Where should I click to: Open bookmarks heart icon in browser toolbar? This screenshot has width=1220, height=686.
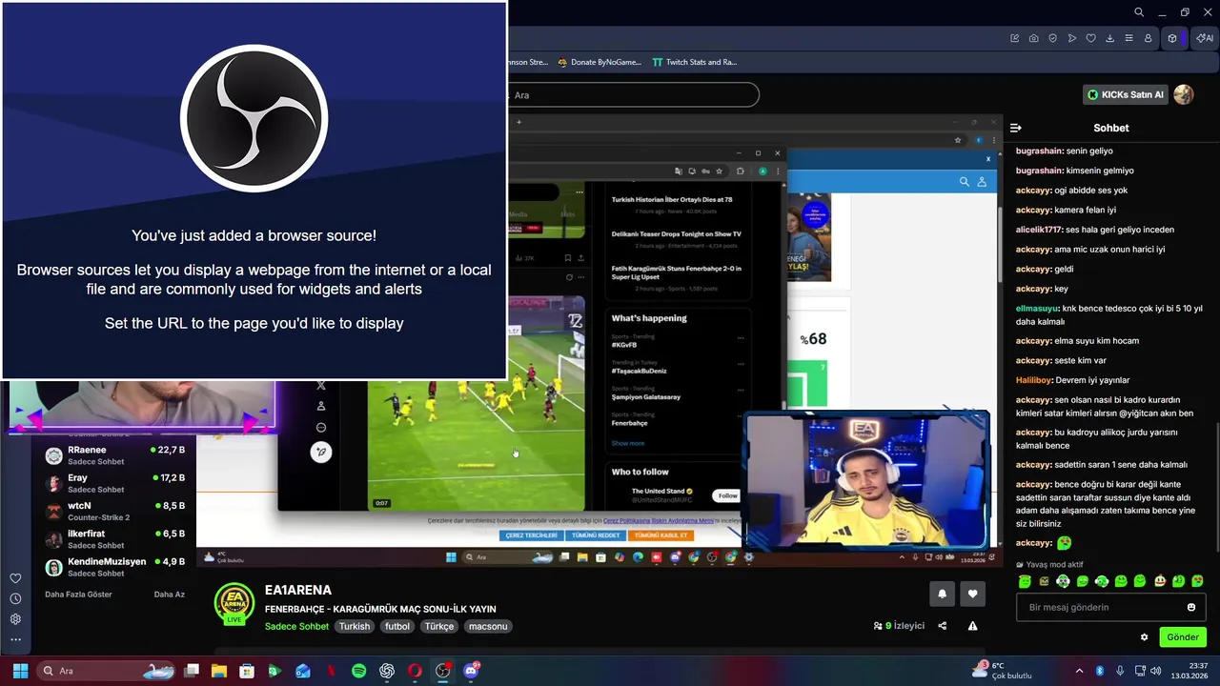point(1091,38)
